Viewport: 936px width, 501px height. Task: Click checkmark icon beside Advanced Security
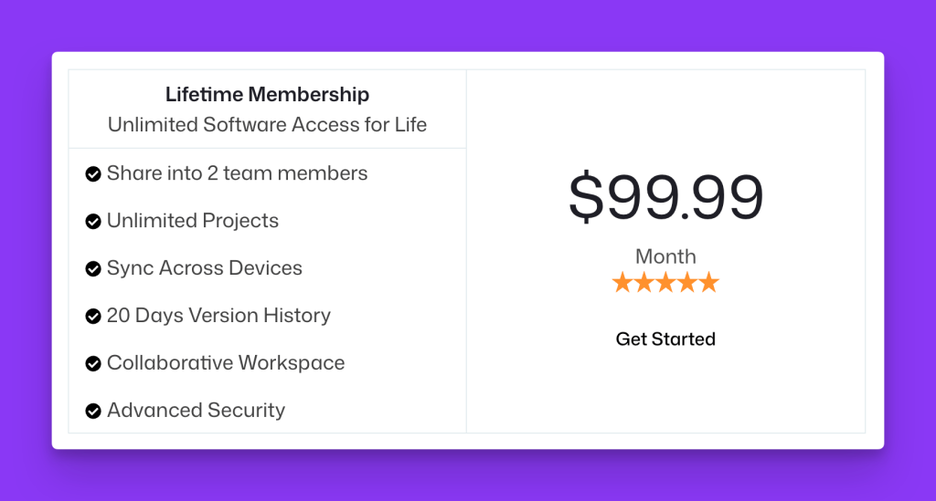click(x=93, y=411)
